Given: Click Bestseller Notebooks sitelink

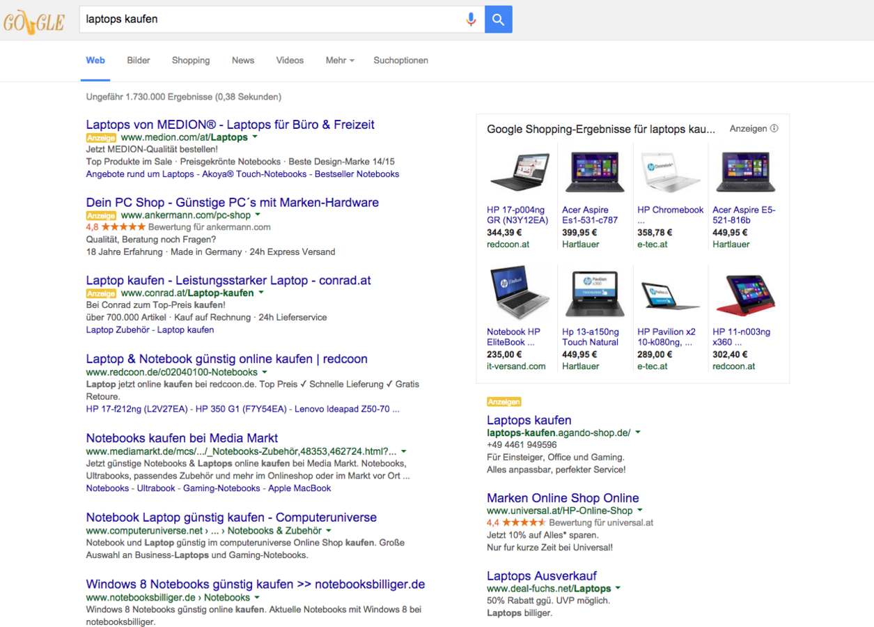Looking at the screenshot, I should click(x=357, y=174).
